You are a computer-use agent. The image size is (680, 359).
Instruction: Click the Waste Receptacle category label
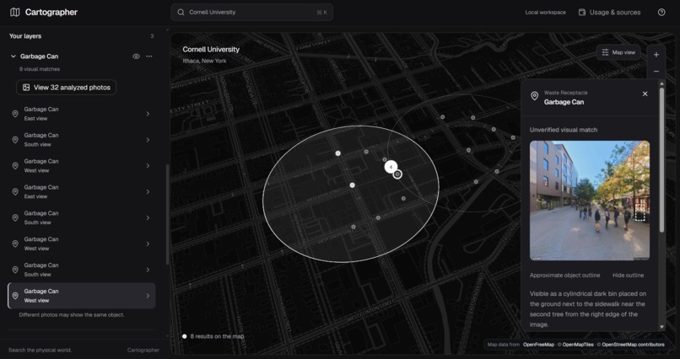click(565, 93)
